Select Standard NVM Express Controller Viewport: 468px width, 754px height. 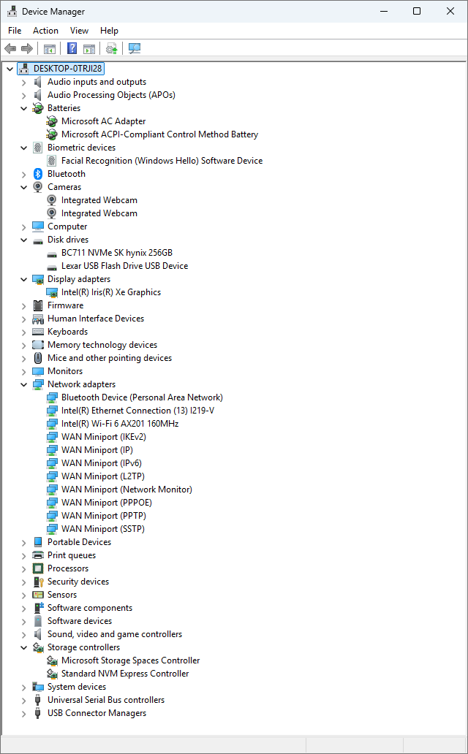(x=125, y=674)
